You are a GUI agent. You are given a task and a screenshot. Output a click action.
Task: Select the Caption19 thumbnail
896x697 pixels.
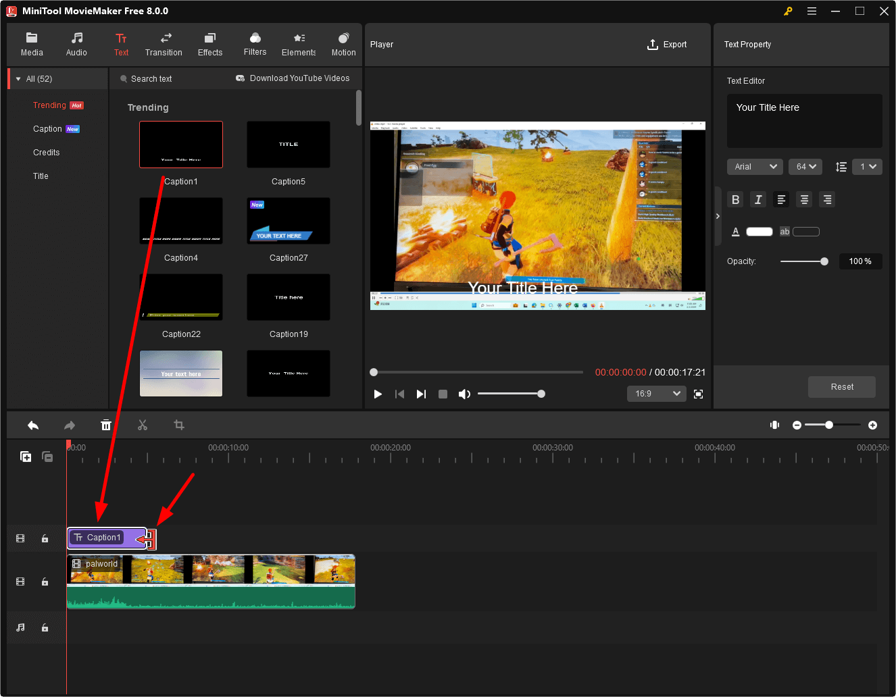point(289,297)
